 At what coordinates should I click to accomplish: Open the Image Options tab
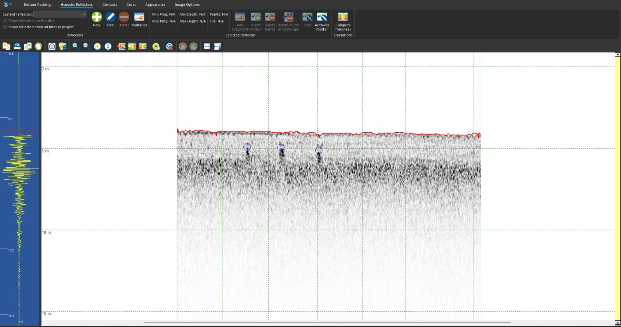pyautogui.click(x=187, y=5)
